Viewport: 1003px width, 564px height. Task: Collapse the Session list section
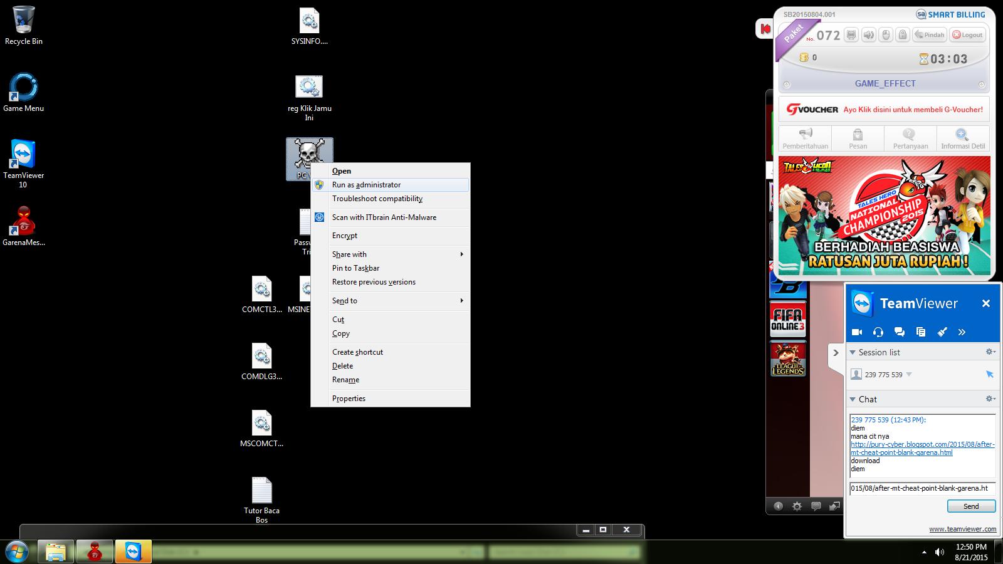click(853, 353)
